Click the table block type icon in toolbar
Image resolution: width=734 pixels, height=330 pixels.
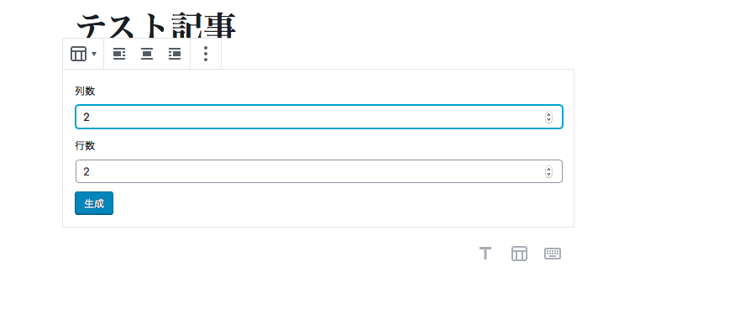tap(78, 54)
